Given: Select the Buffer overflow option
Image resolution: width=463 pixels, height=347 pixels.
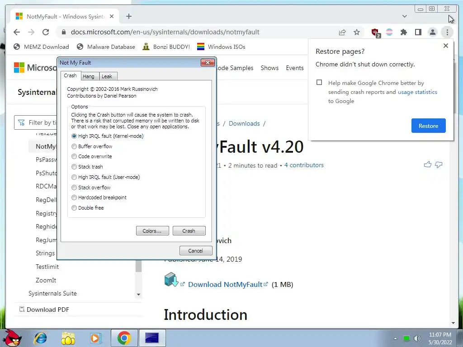Looking at the screenshot, I should tap(92, 146).
